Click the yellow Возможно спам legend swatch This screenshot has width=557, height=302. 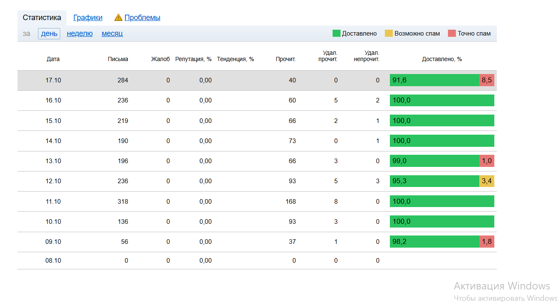(389, 33)
